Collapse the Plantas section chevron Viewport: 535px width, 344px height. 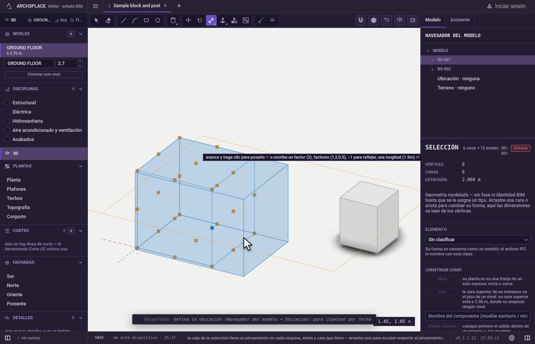click(81, 166)
